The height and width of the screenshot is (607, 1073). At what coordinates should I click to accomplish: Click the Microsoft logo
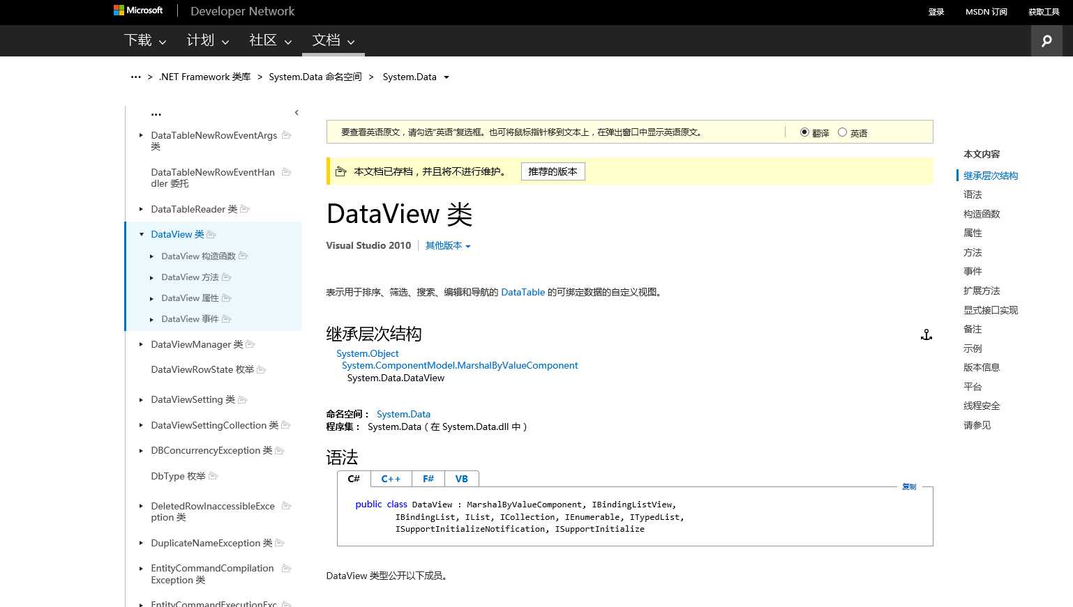coord(138,10)
